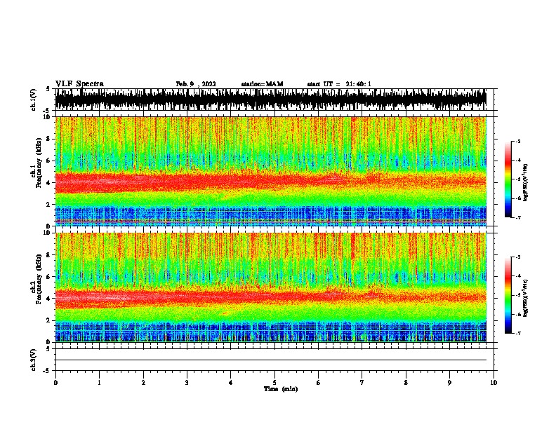Image resolution: width=556 pixels, height=429 pixels.
Task: Click the ch.1(V) axis "-5" tick label
Action: pos(47,111)
